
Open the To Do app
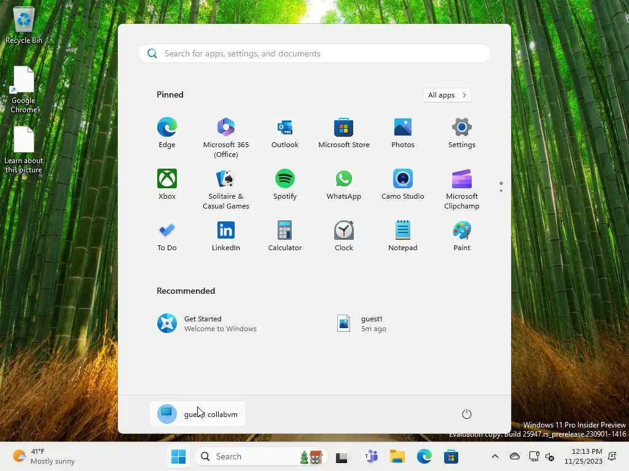point(167,236)
